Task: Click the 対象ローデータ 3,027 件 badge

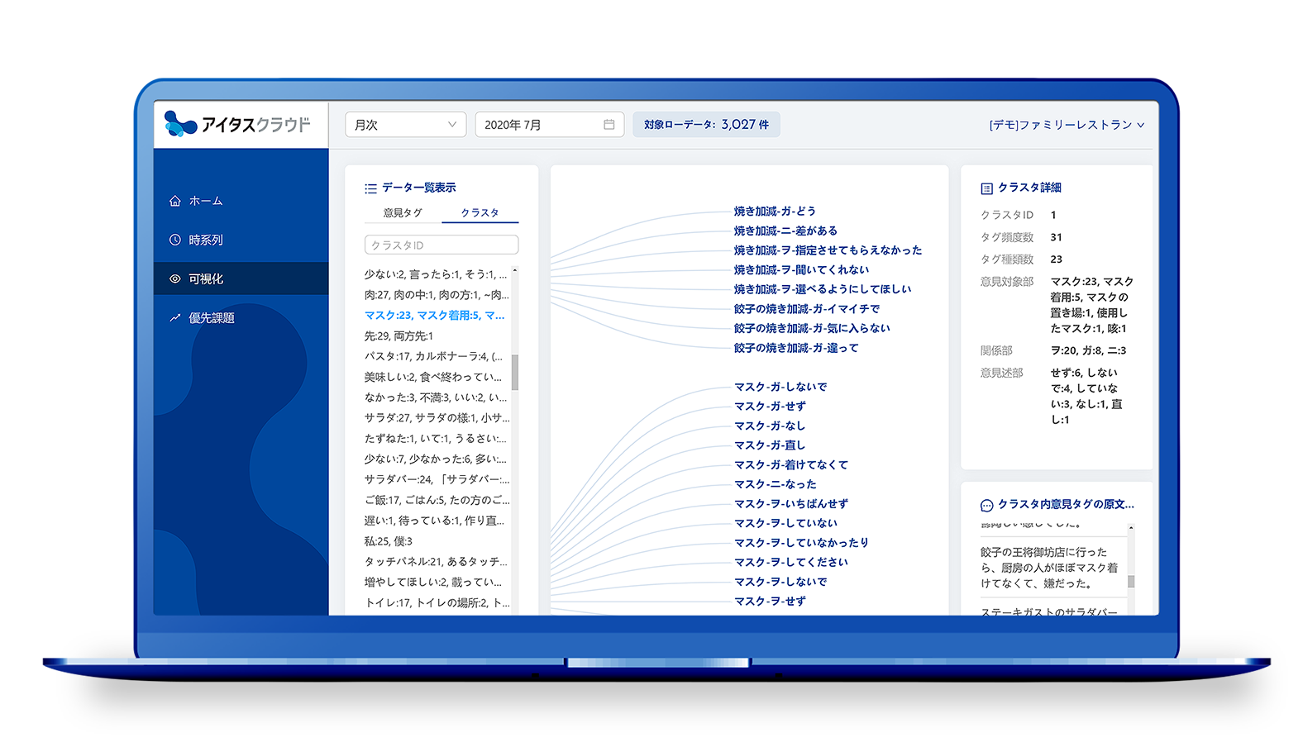Action: [x=706, y=125]
